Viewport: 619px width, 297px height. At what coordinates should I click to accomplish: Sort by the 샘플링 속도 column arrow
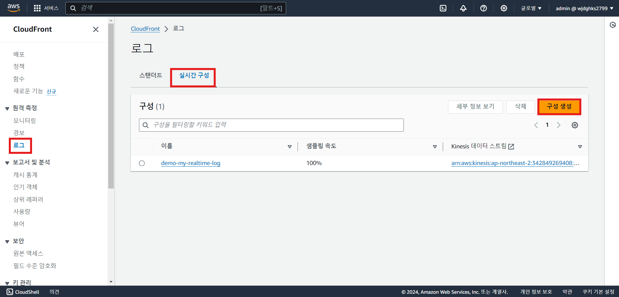tap(435, 147)
